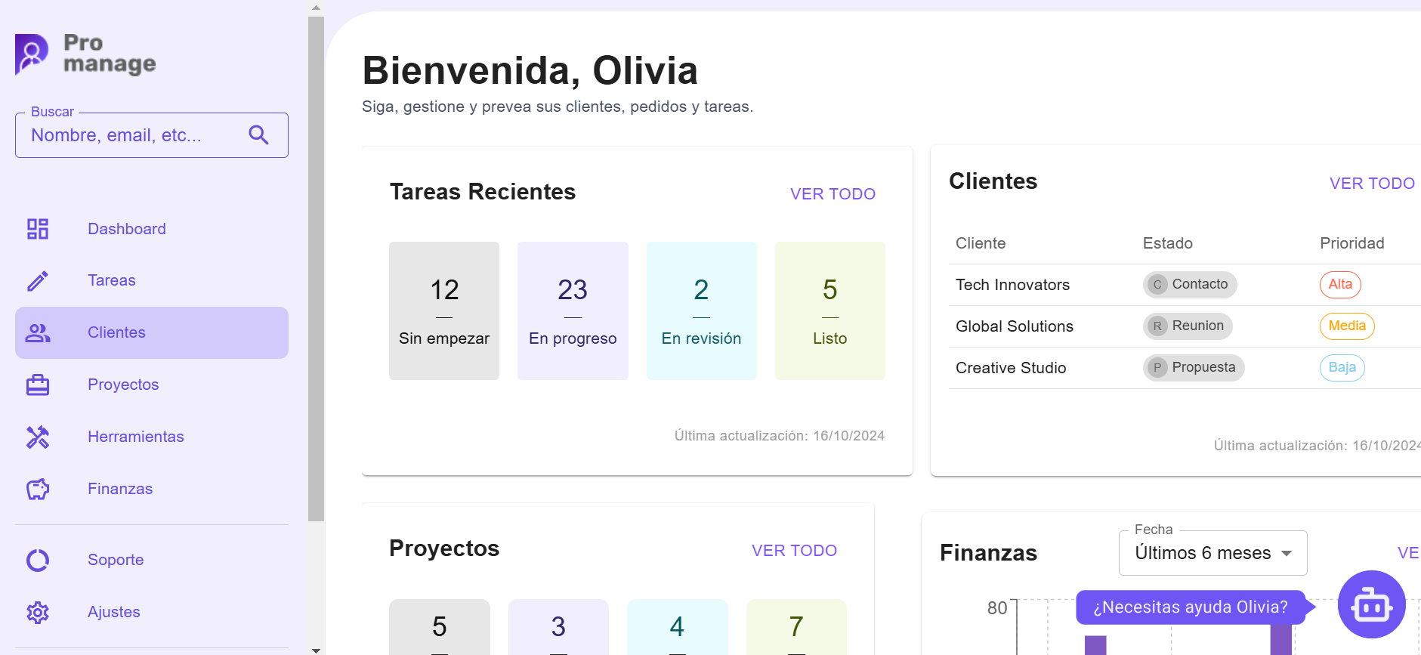Click the Tareas pencil icon
Screen dimensions: 1421x655
(38, 281)
